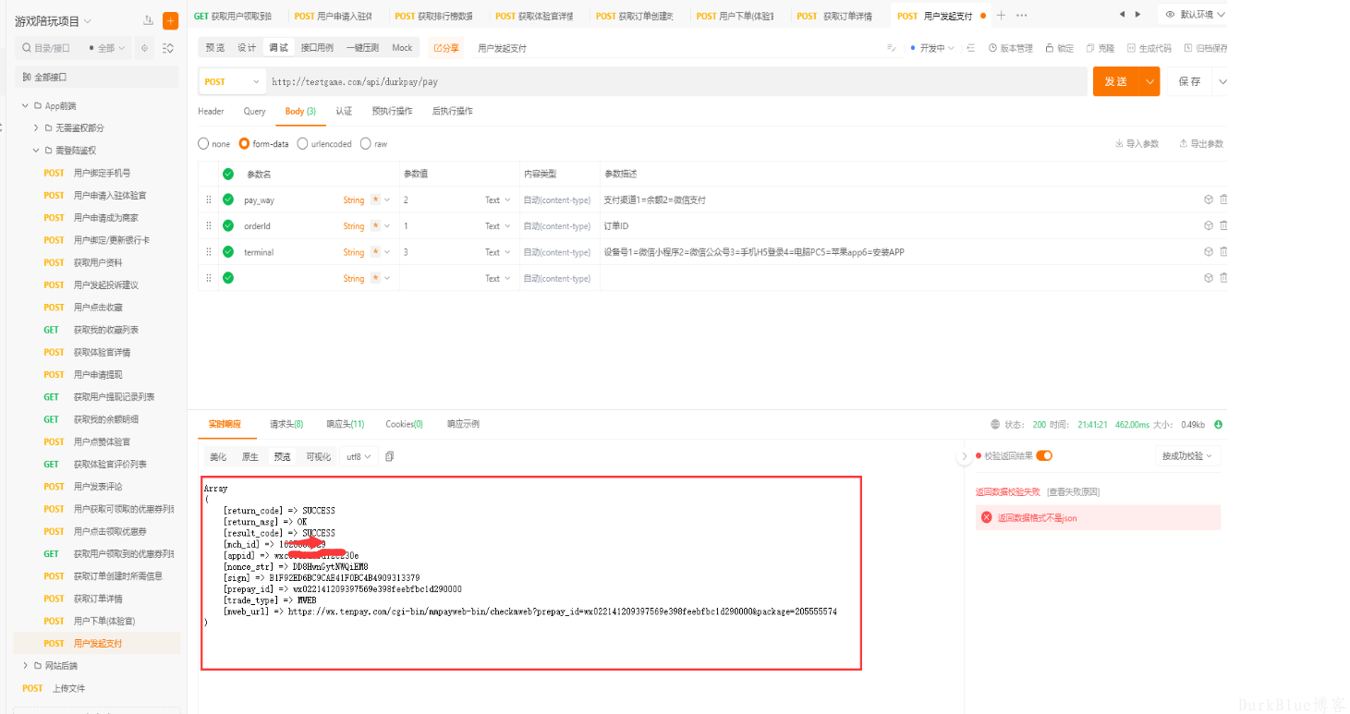Delete the terminal parameter row
Screen dimensions: 1350x714
click(1223, 252)
